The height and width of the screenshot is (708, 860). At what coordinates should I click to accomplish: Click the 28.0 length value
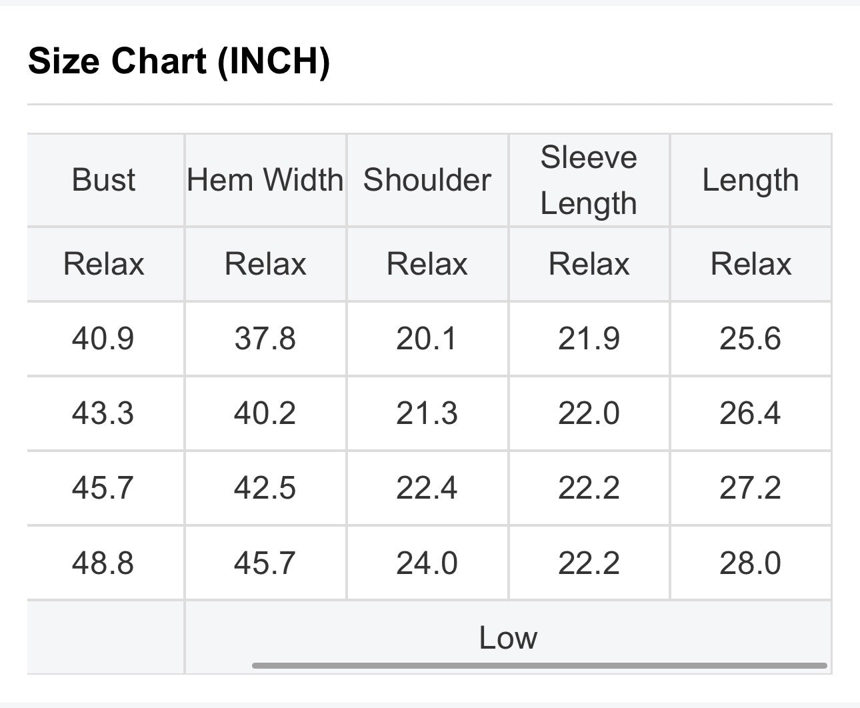751,563
